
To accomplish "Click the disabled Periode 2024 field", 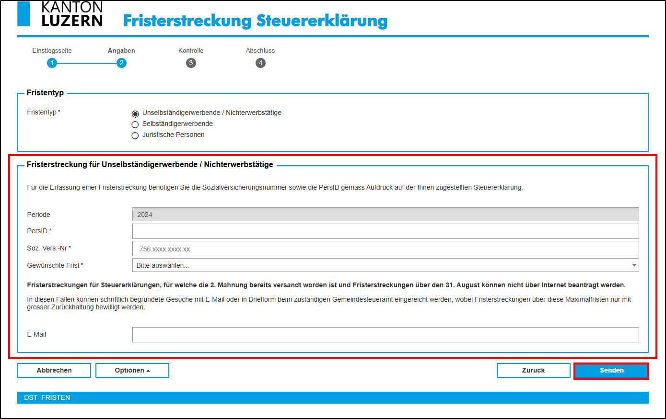I will click(386, 215).
